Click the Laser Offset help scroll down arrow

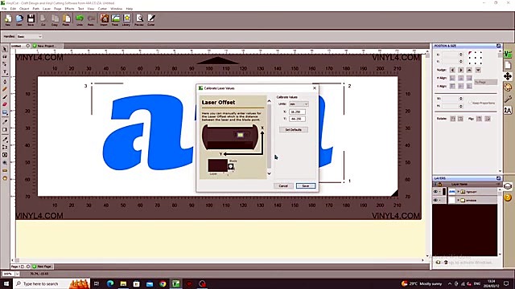(x=270, y=173)
